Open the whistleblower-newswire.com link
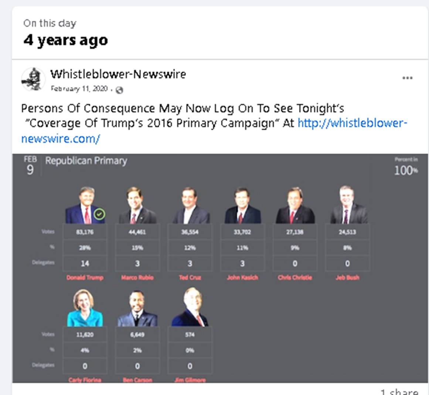The height and width of the screenshot is (395, 429). (x=214, y=131)
